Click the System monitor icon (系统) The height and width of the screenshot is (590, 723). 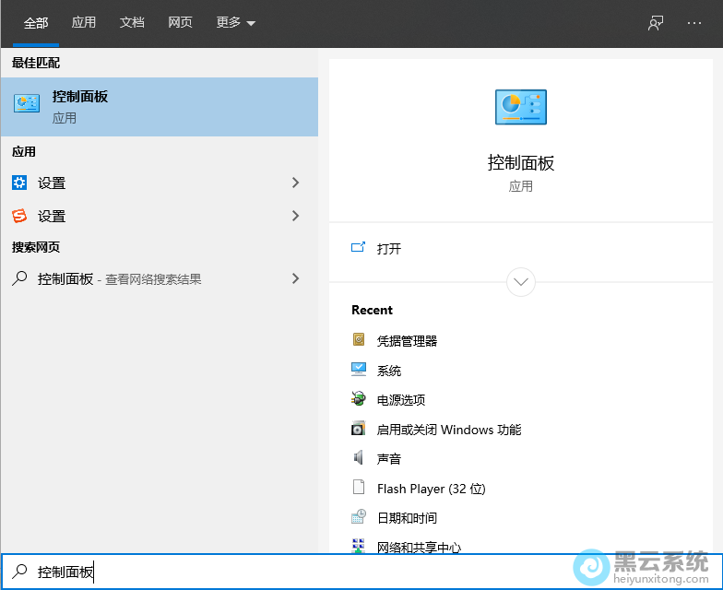pyautogui.click(x=359, y=370)
